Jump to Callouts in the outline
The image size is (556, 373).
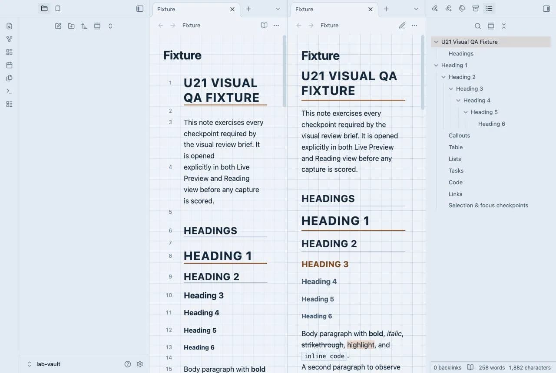tap(459, 136)
